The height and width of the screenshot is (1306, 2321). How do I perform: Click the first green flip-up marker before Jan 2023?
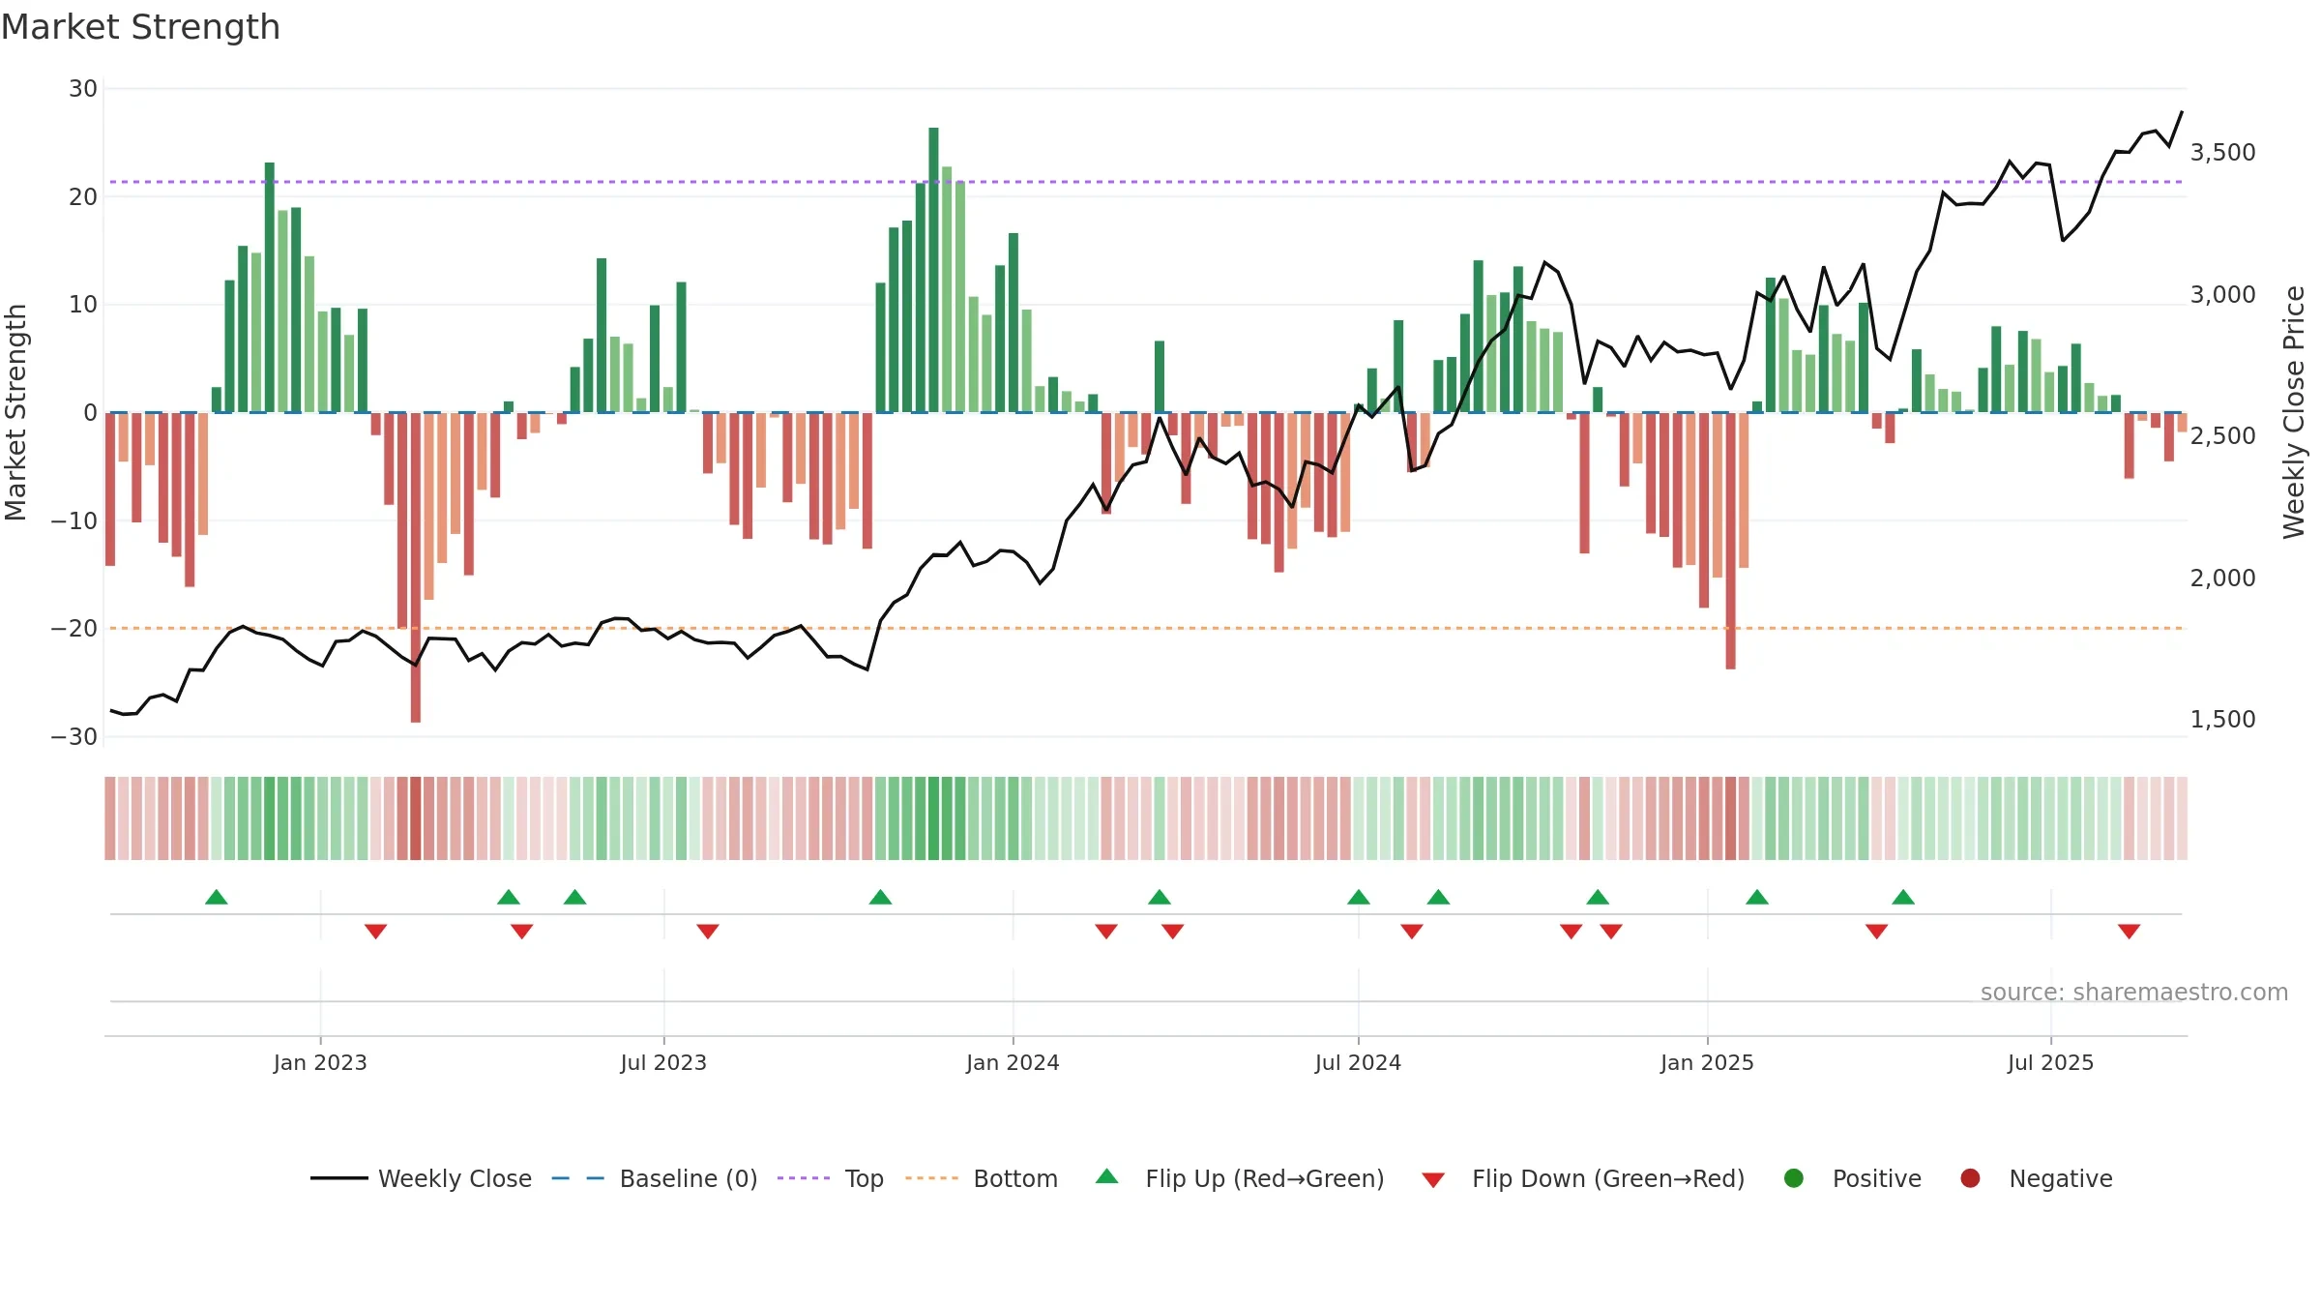click(x=217, y=898)
